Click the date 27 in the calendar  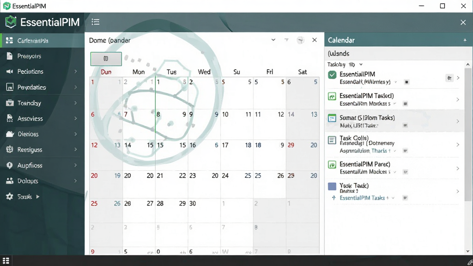click(x=150, y=203)
